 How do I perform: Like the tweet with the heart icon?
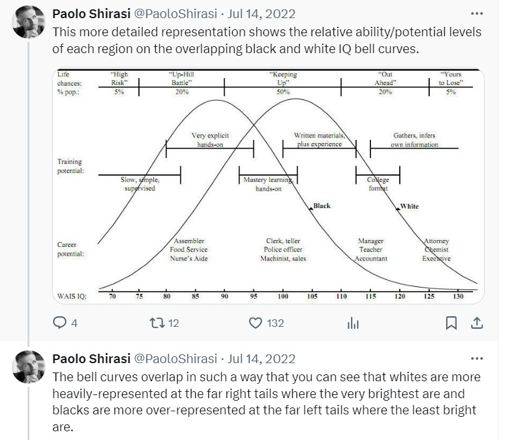click(x=255, y=322)
